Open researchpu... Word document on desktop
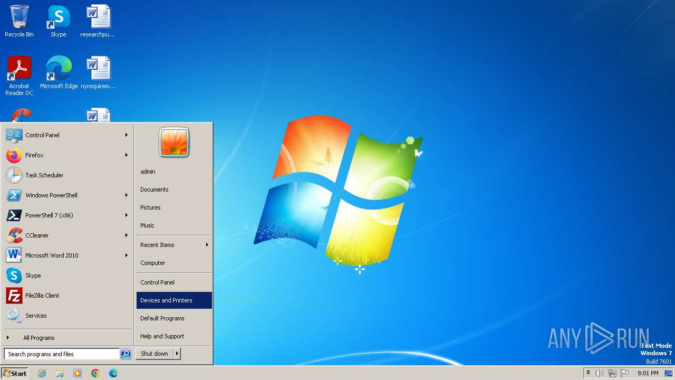The height and width of the screenshot is (380, 675). pyautogui.click(x=98, y=21)
